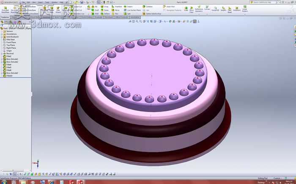Open the ConfigurationManager tab
The width and height of the screenshot is (296, 184).
pos(11,22)
